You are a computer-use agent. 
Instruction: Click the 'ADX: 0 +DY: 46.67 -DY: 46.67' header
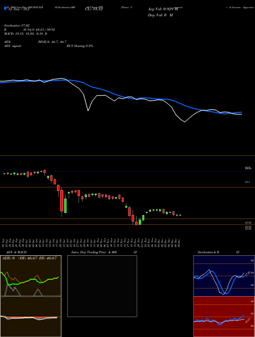click(29, 258)
